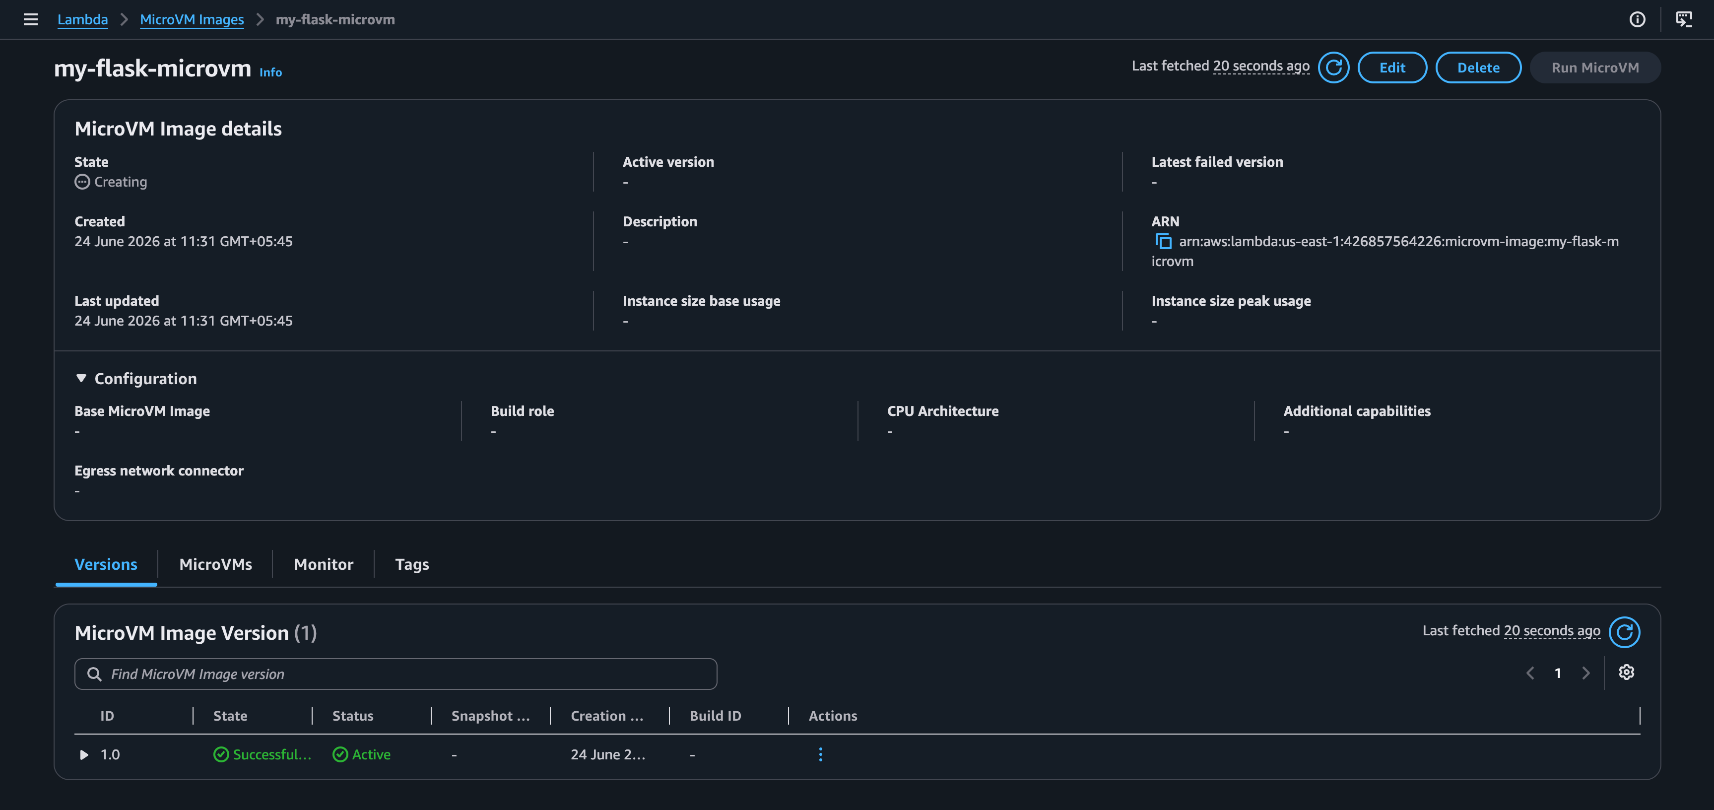Click the 'Active' status of version 1.0

click(361, 754)
